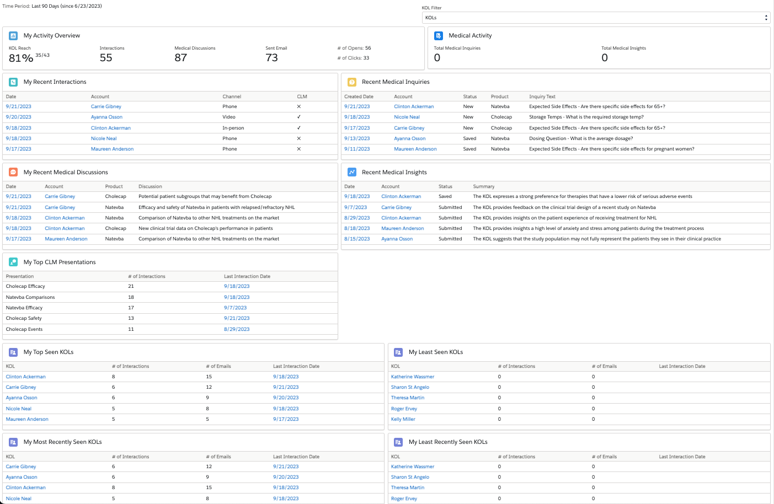The width and height of the screenshot is (774, 504).
Task: Click the My Recent Medical Discussions panel icon
Action: click(x=12, y=172)
